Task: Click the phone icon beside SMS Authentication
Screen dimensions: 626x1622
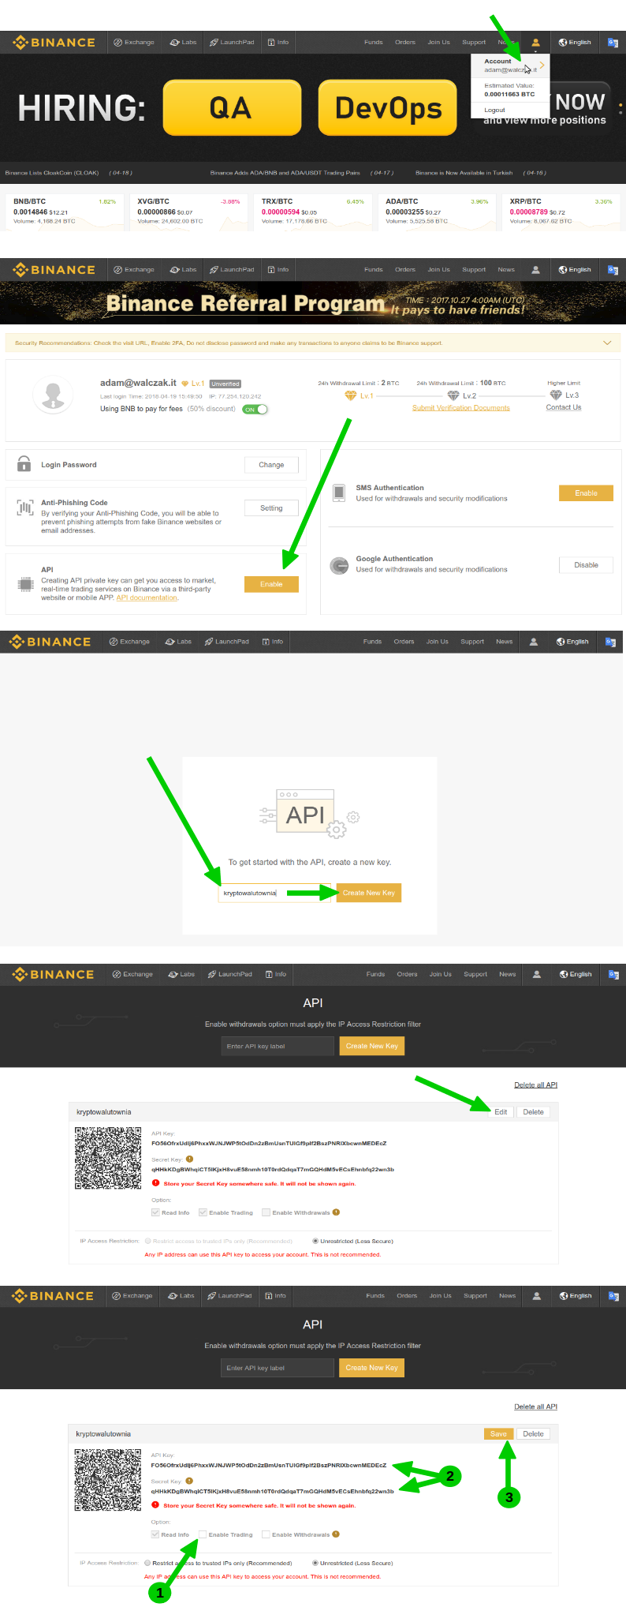Action: point(339,493)
